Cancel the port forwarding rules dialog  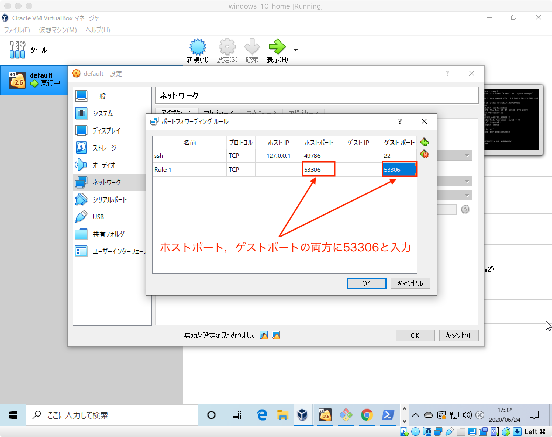pyautogui.click(x=410, y=283)
